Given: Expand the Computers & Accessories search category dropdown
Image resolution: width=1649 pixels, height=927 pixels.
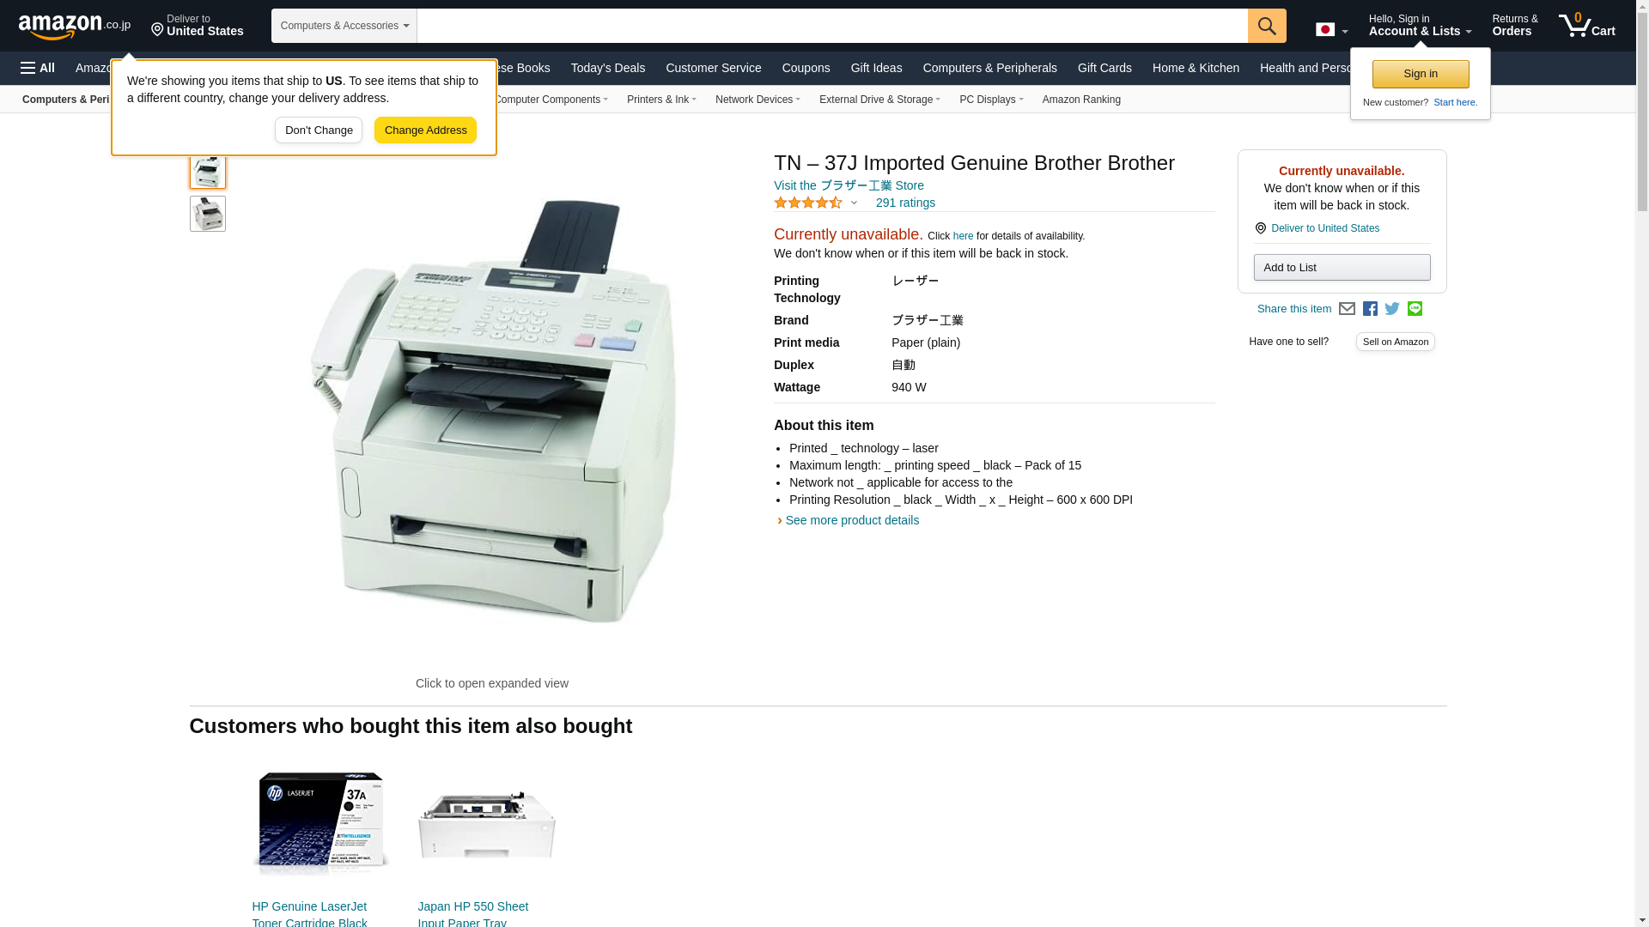Looking at the screenshot, I should [344, 26].
